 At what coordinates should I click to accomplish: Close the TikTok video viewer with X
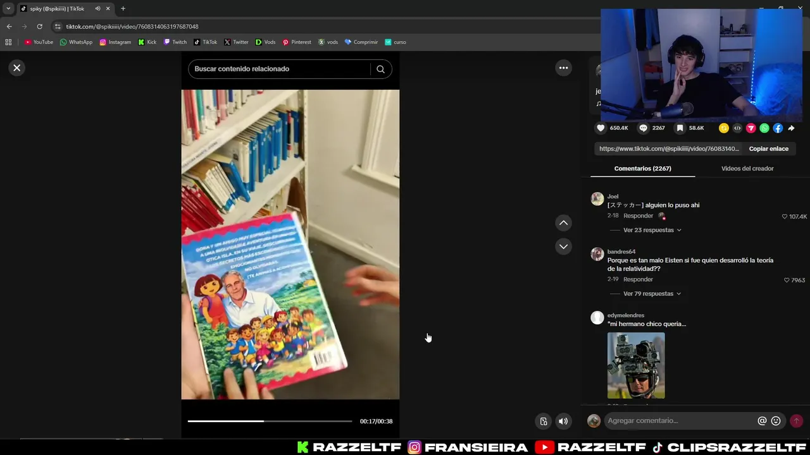[17, 68]
